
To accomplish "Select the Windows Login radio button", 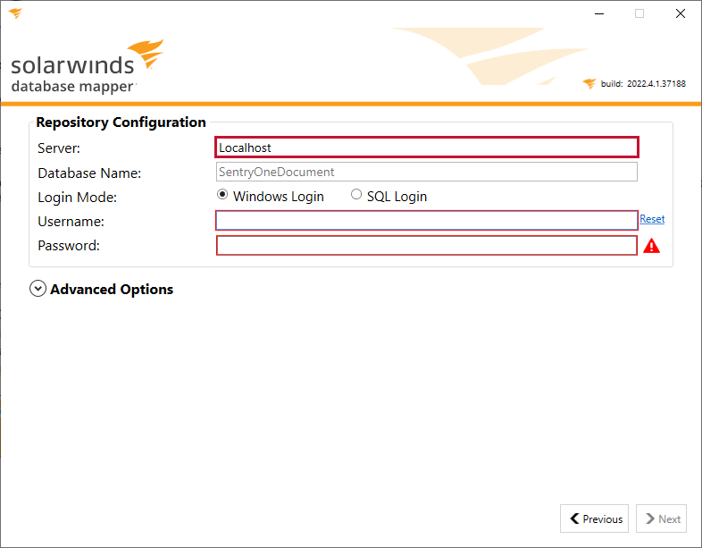I will tap(222, 195).
